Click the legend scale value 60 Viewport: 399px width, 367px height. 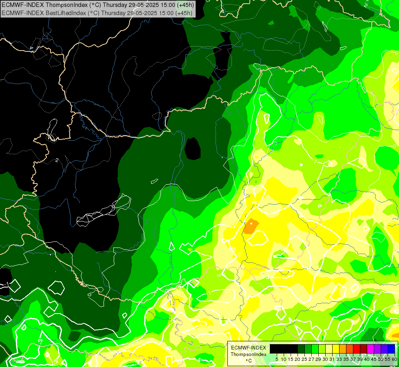[395, 359]
